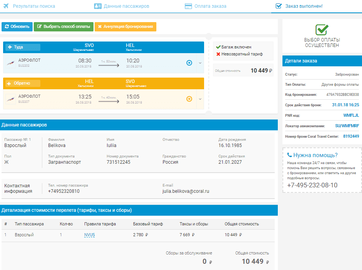Expand details of the SVO–HEL outbound flight

(200, 63)
